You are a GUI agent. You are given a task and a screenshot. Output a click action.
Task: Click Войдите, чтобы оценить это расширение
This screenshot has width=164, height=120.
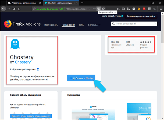(x=31, y=116)
